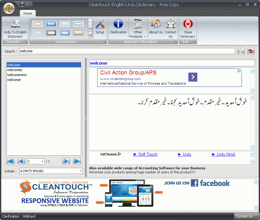Click the AdChoices icon in top ad
The height and width of the screenshot is (220, 260).
click(239, 71)
